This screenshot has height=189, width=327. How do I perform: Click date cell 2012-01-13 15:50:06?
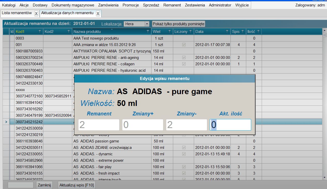pos(212,167)
